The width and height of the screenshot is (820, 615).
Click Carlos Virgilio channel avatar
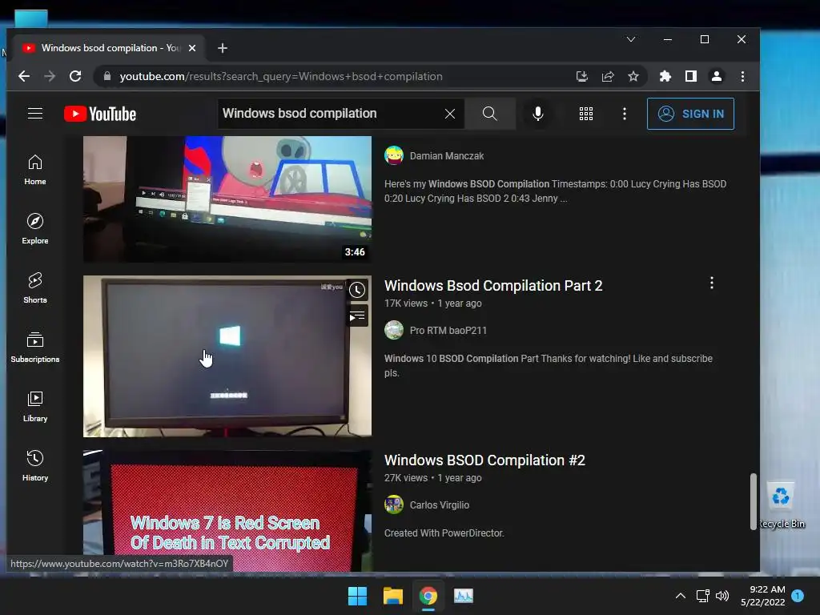click(x=394, y=505)
